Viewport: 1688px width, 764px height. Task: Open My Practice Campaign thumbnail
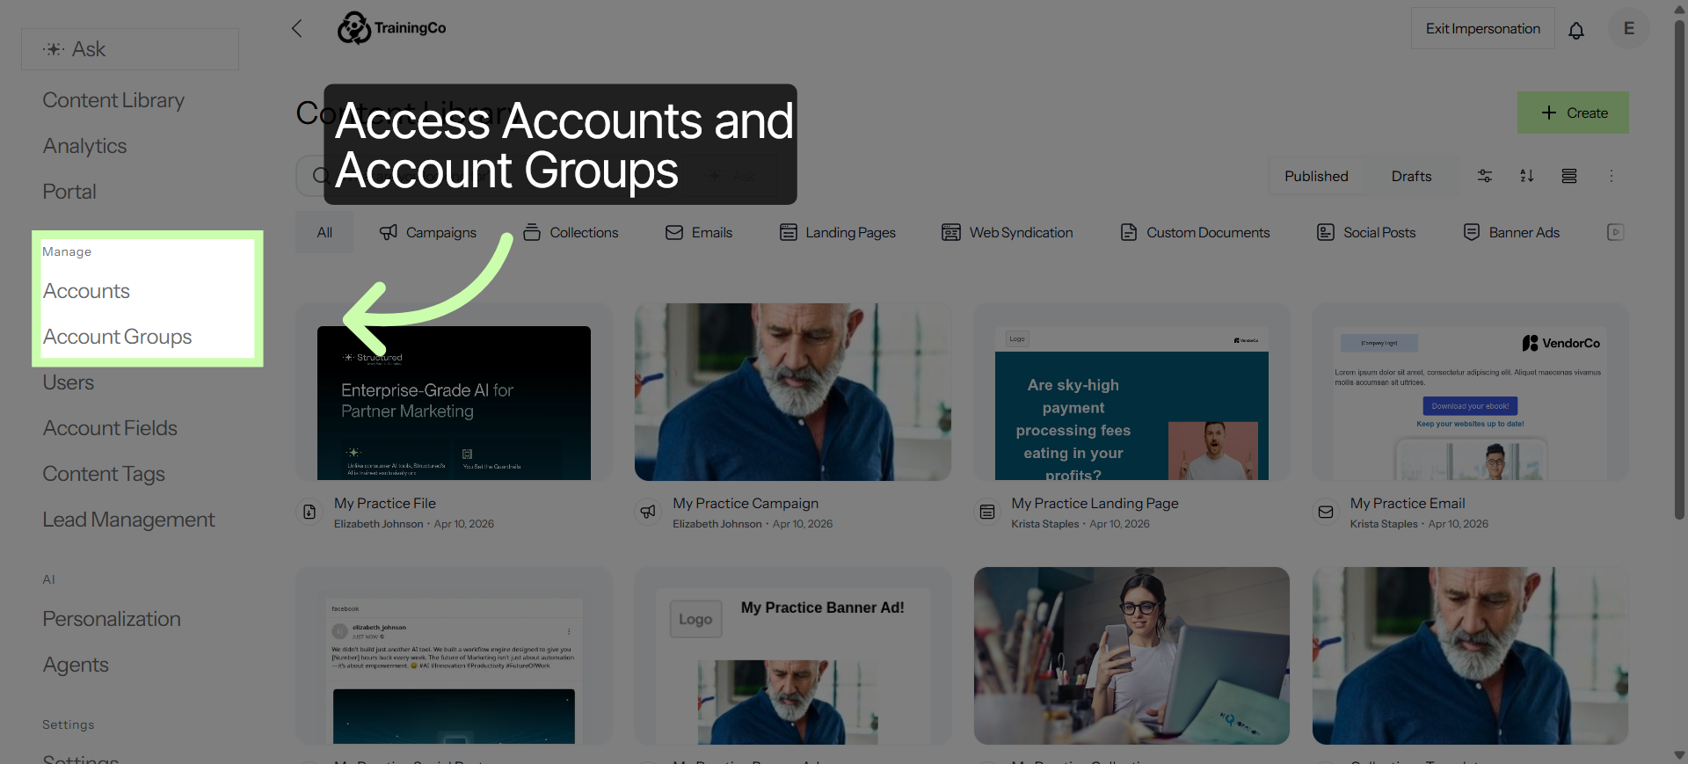pyautogui.click(x=793, y=392)
